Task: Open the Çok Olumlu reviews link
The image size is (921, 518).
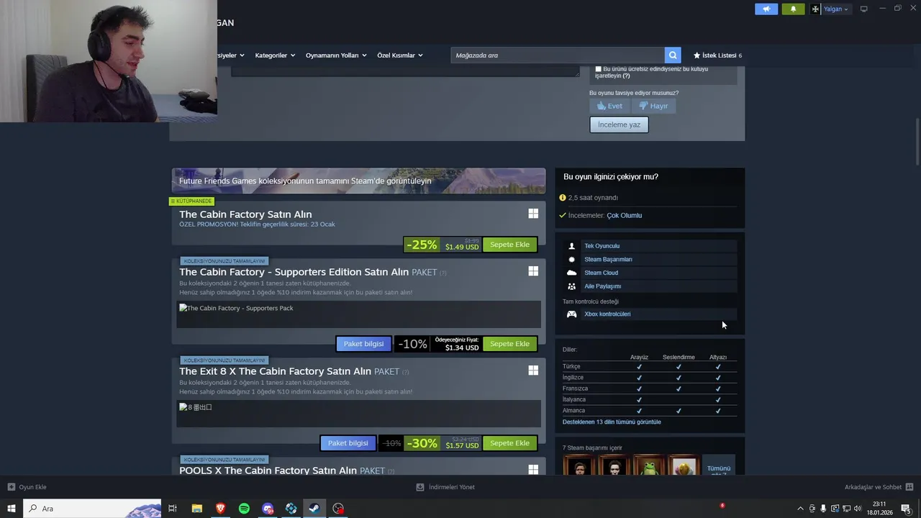Action: (x=624, y=215)
